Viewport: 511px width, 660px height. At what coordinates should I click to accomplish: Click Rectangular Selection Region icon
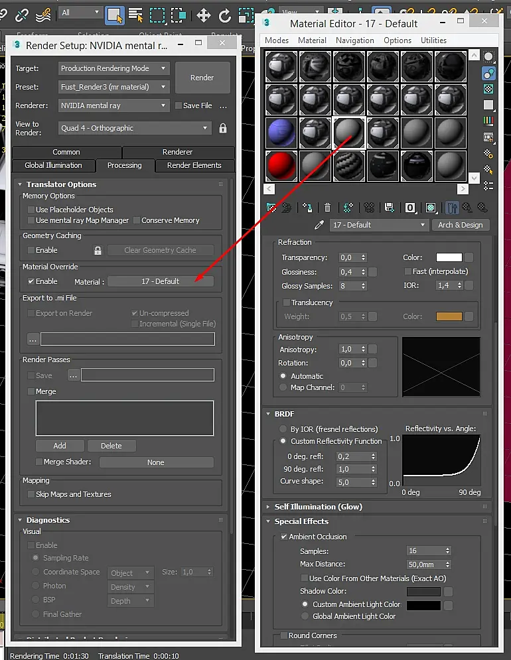157,15
